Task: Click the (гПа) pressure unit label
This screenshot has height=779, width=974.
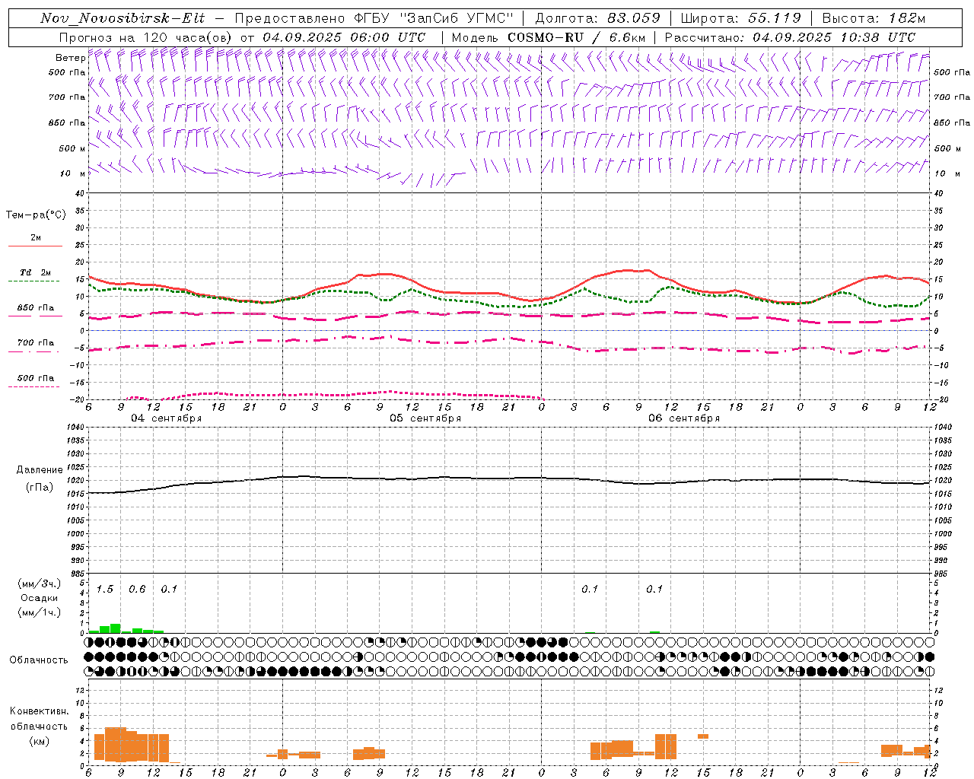Action: point(40,488)
